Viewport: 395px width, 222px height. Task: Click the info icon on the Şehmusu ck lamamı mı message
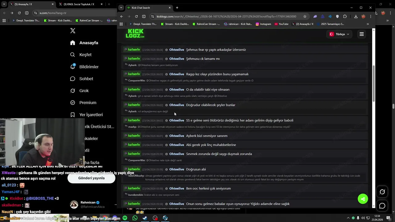(x=166, y=59)
